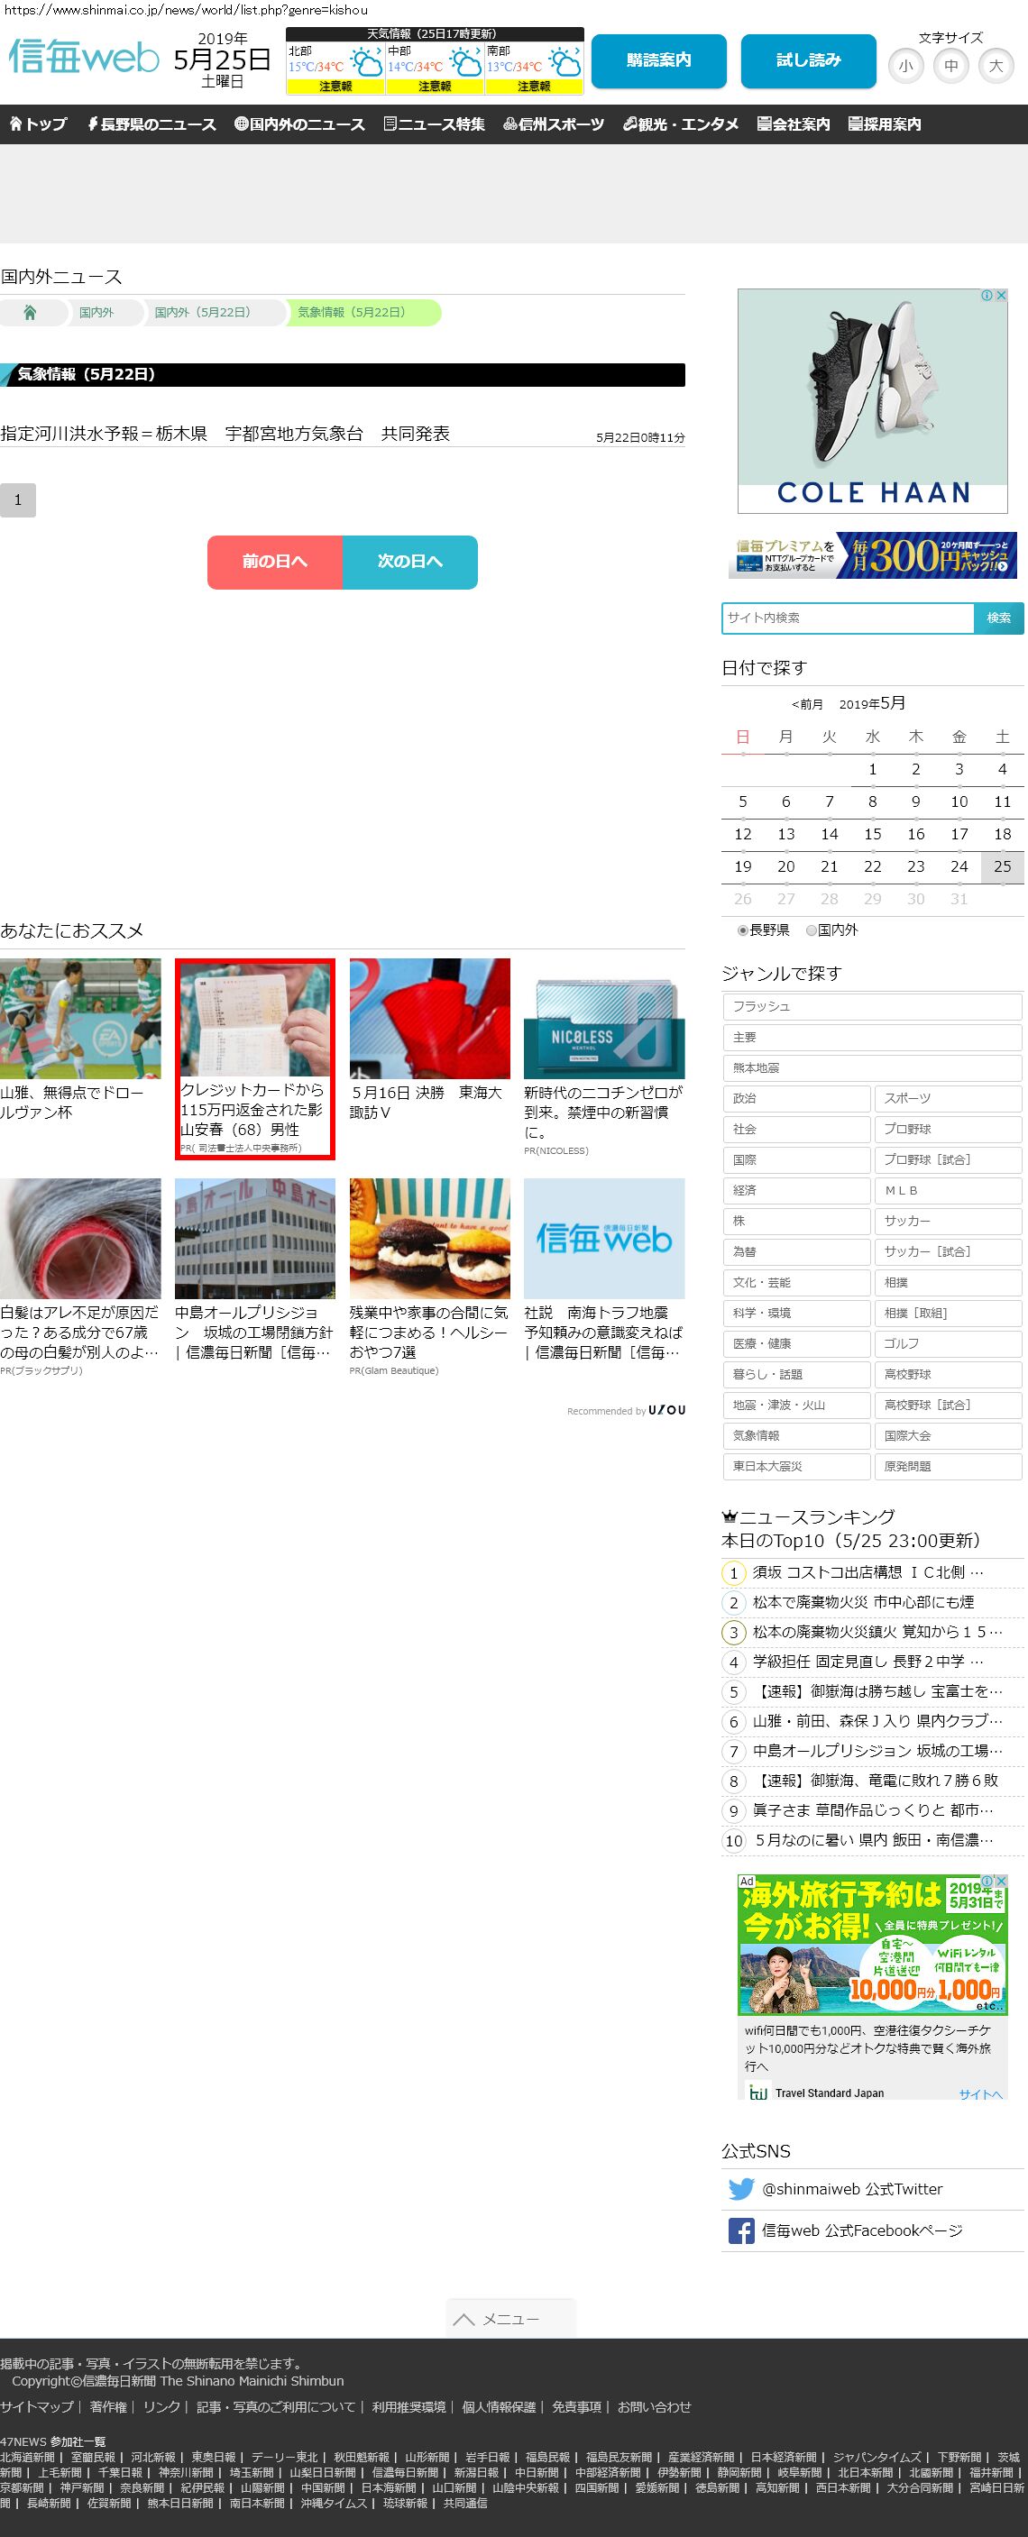Screen dimensions: 1028x2537
Task: Click the 購読案内 button
Action: pyautogui.click(x=659, y=61)
